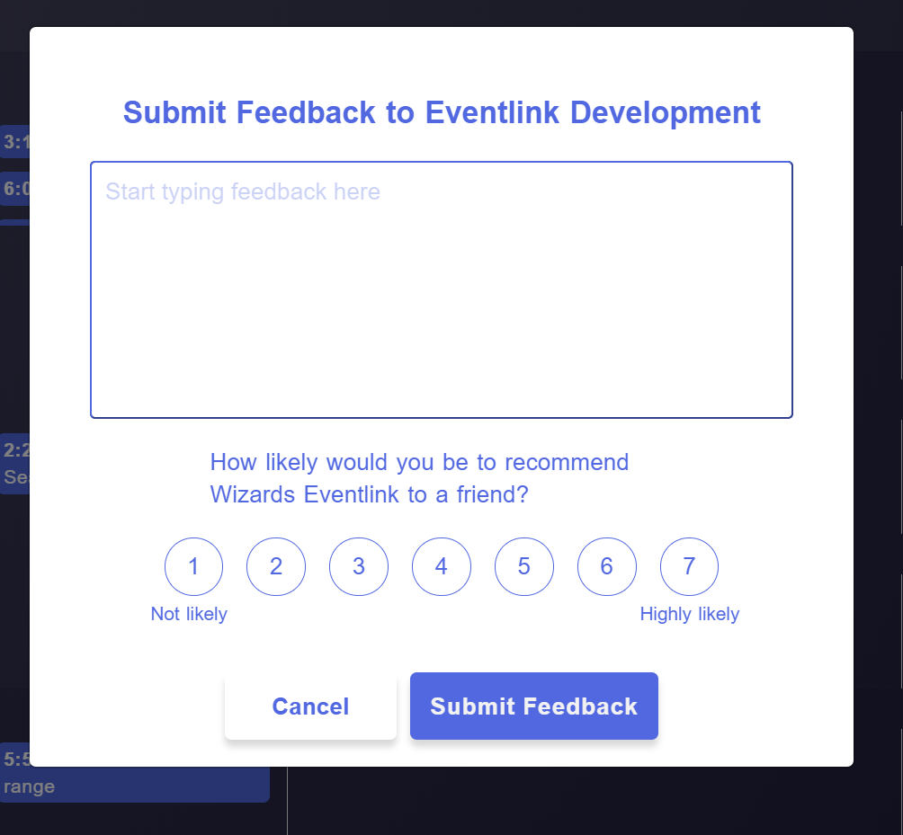Cancel the feedback dialog
The height and width of the screenshot is (835, 903).
pos(310,706)
